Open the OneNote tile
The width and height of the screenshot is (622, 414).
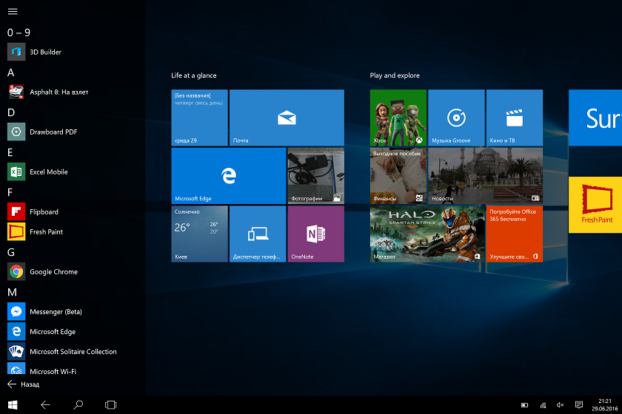316,234
